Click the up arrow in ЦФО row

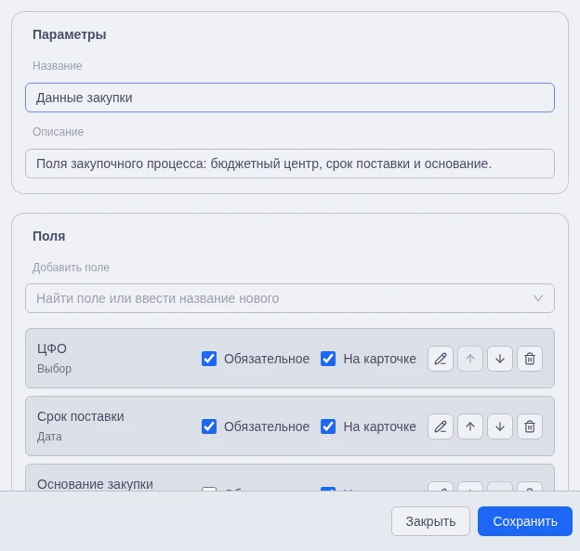click(470, 359)
